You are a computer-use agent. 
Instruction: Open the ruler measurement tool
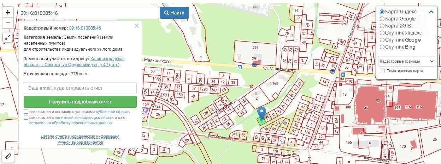click(8, 156)
